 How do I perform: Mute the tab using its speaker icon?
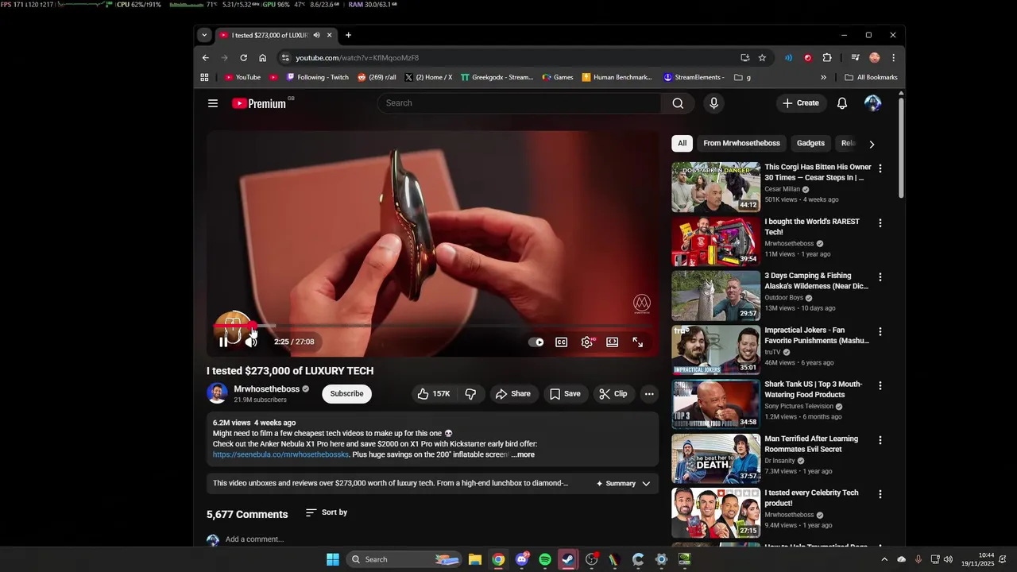pyautogui.click(x=316, y=35)
